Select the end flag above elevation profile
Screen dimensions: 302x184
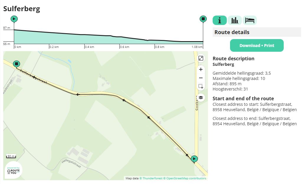203,19
